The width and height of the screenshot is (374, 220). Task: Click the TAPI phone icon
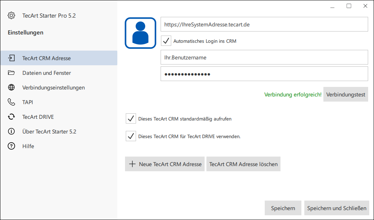pyautogui.click(x=11, y=102)
